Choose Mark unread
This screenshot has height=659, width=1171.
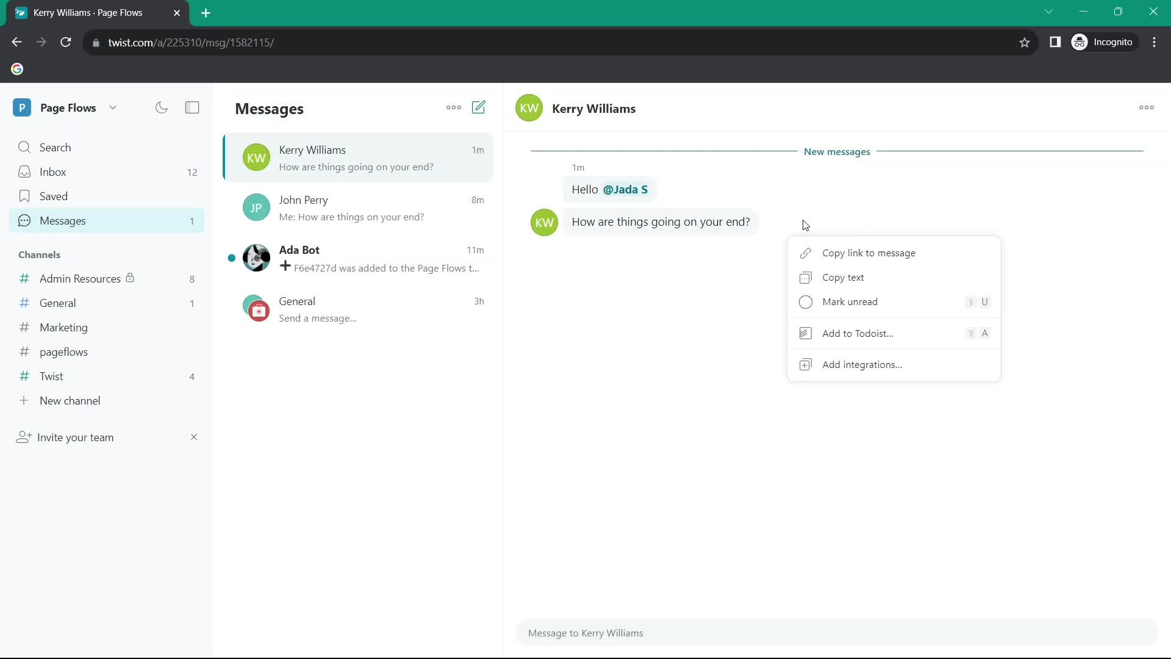click(894, 302)
